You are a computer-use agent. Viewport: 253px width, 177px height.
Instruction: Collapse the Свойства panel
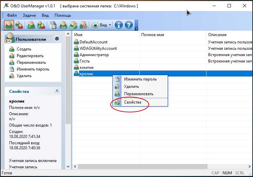tap(57, 91)
